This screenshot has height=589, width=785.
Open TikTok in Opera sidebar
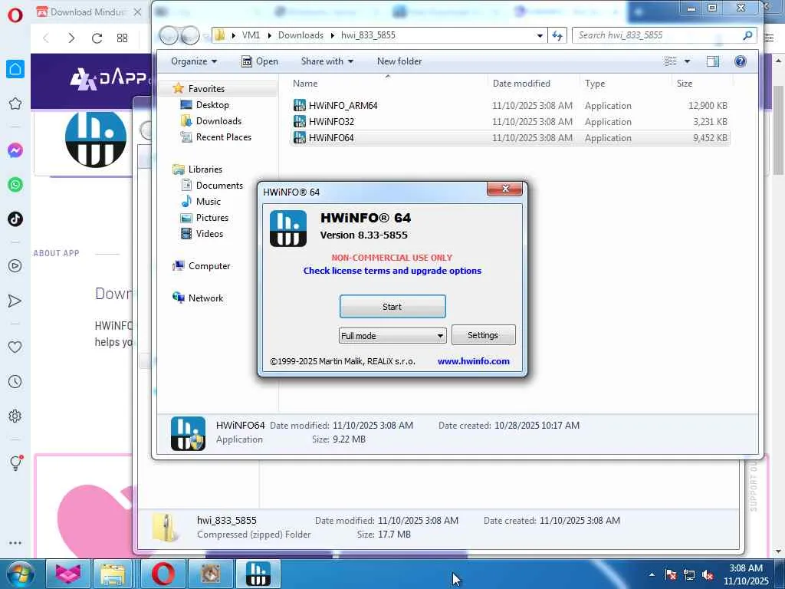coord(15,219)
